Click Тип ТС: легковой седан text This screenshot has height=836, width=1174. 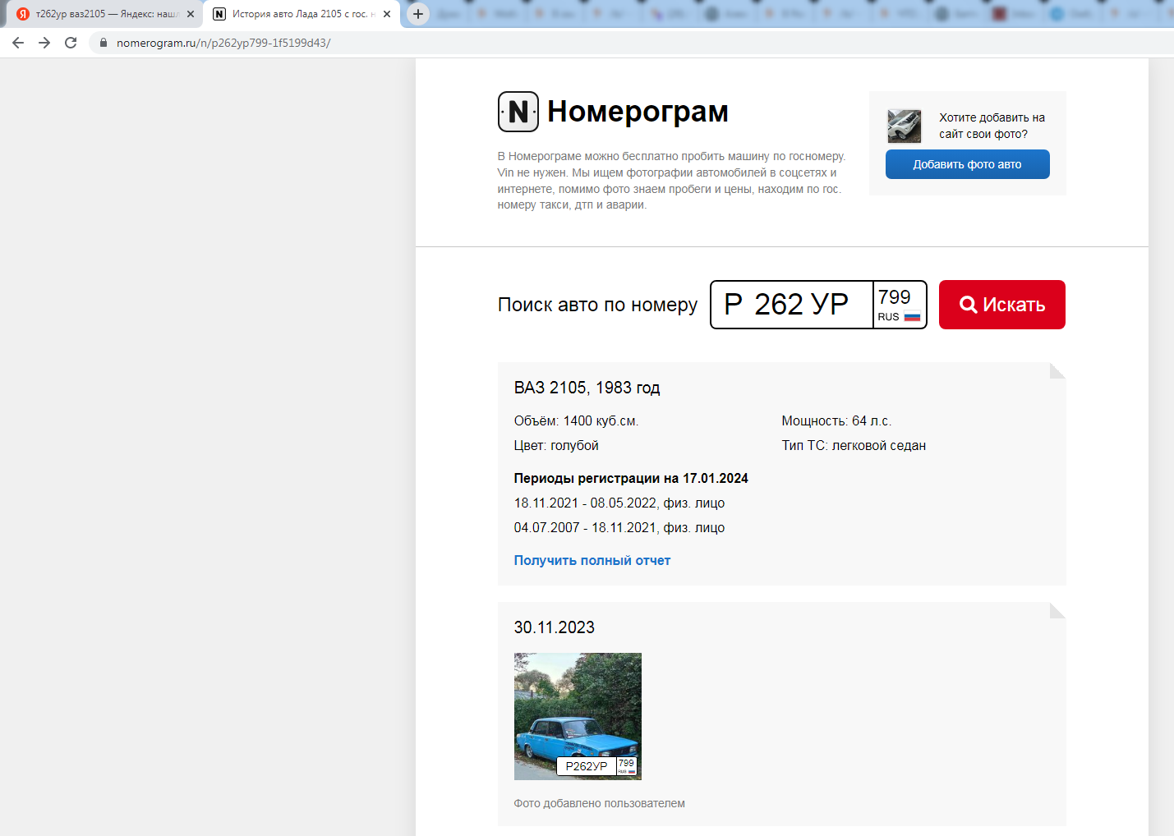coord(854,445)
